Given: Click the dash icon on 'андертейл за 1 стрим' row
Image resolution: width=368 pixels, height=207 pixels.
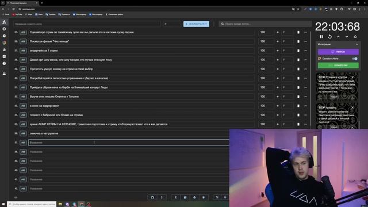Looking at the screenshot, I should (x=305, y=51).
